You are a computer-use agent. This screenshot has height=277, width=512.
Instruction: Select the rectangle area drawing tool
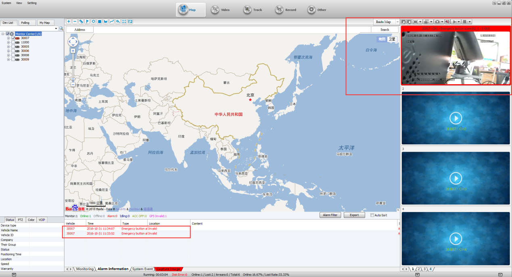[x=100, y=21]
